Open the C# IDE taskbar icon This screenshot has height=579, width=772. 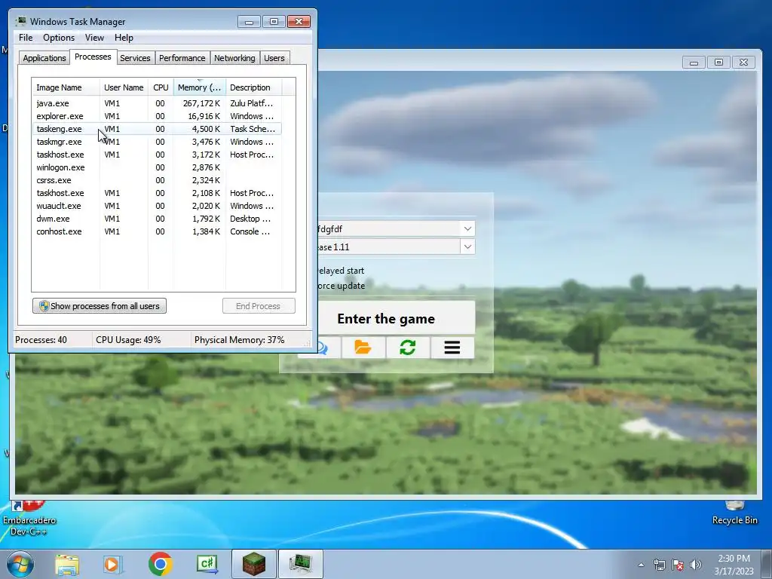tap(207, 564)
